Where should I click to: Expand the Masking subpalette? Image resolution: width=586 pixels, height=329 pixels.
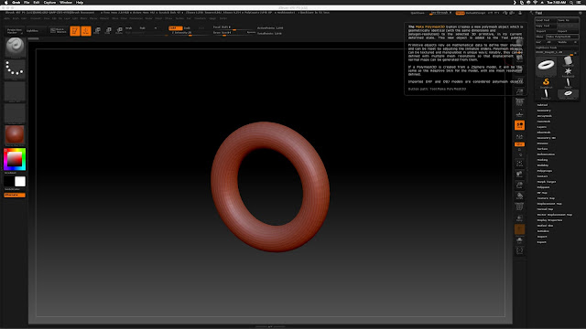pyautogui.click(x=543, y=160)
